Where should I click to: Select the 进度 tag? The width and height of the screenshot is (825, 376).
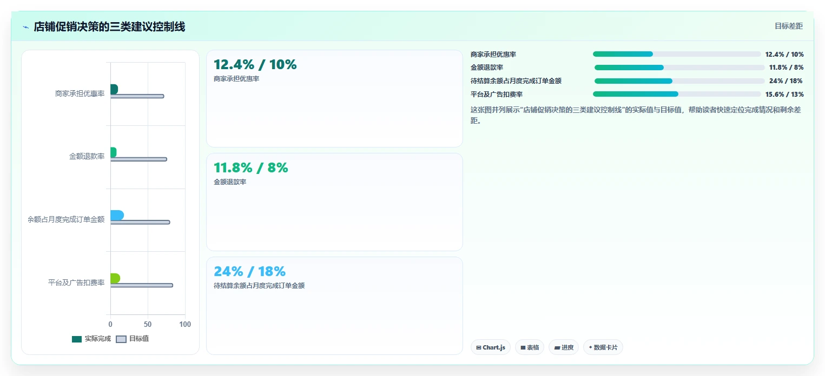tap(564, 347)
